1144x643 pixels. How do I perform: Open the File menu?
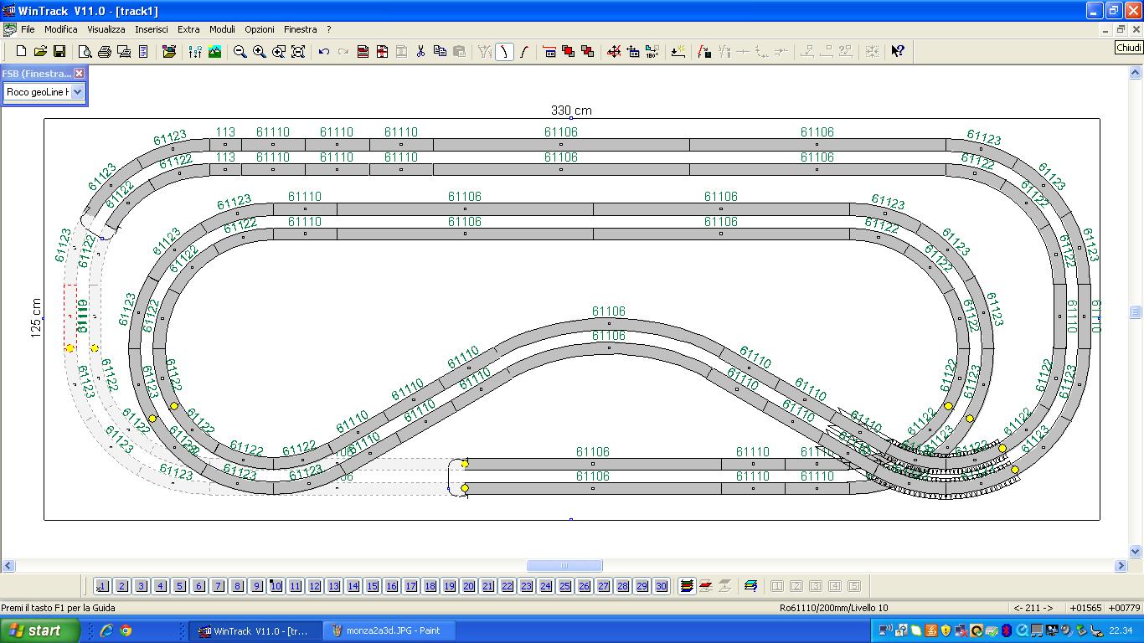[28, 29]
